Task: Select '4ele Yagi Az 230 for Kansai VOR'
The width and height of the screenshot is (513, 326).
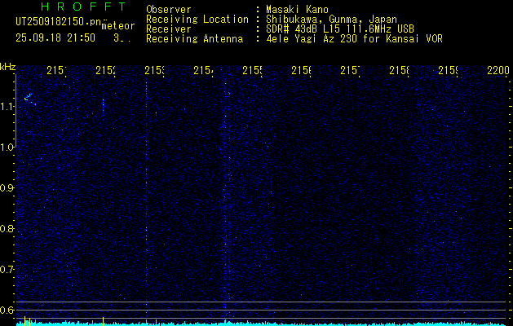Action: pyautogui.click(x=354, y=39)
